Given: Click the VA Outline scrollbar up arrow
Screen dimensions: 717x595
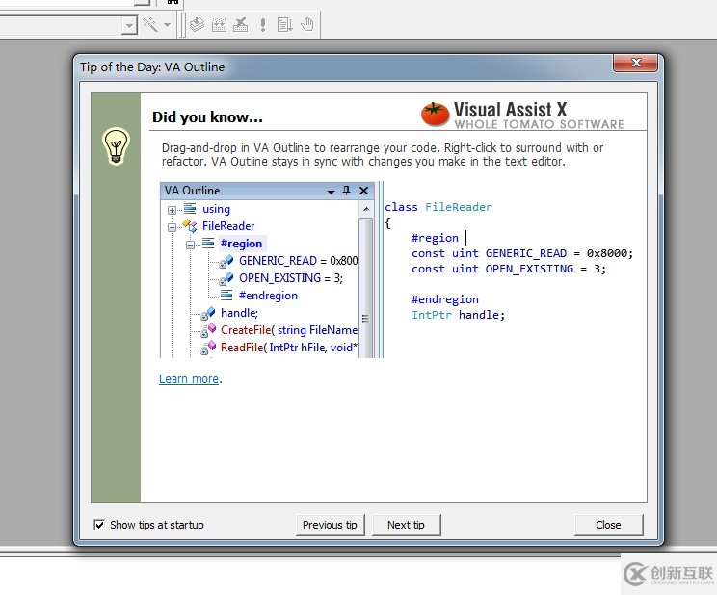Looking at the screenshot, I should pyautogui.click(x=366, y=209).
